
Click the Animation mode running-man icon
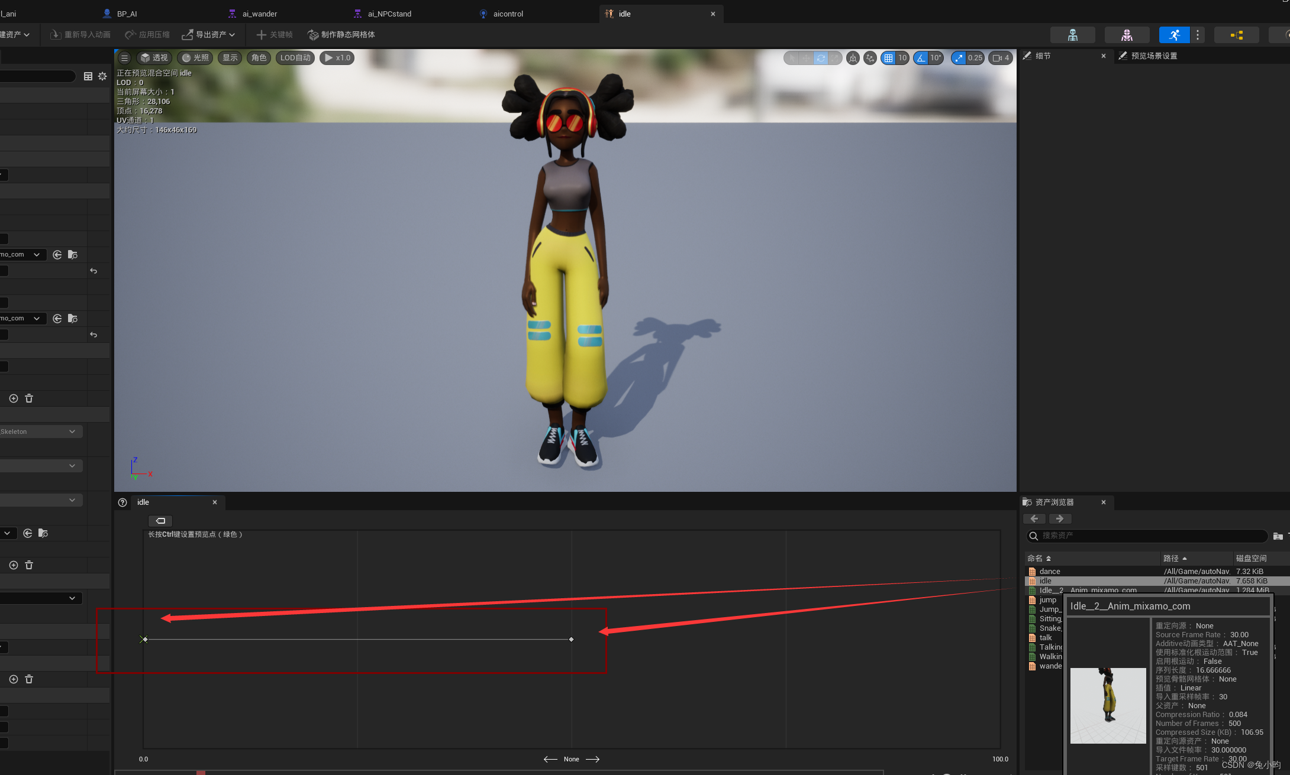(x=1175, y=35)
